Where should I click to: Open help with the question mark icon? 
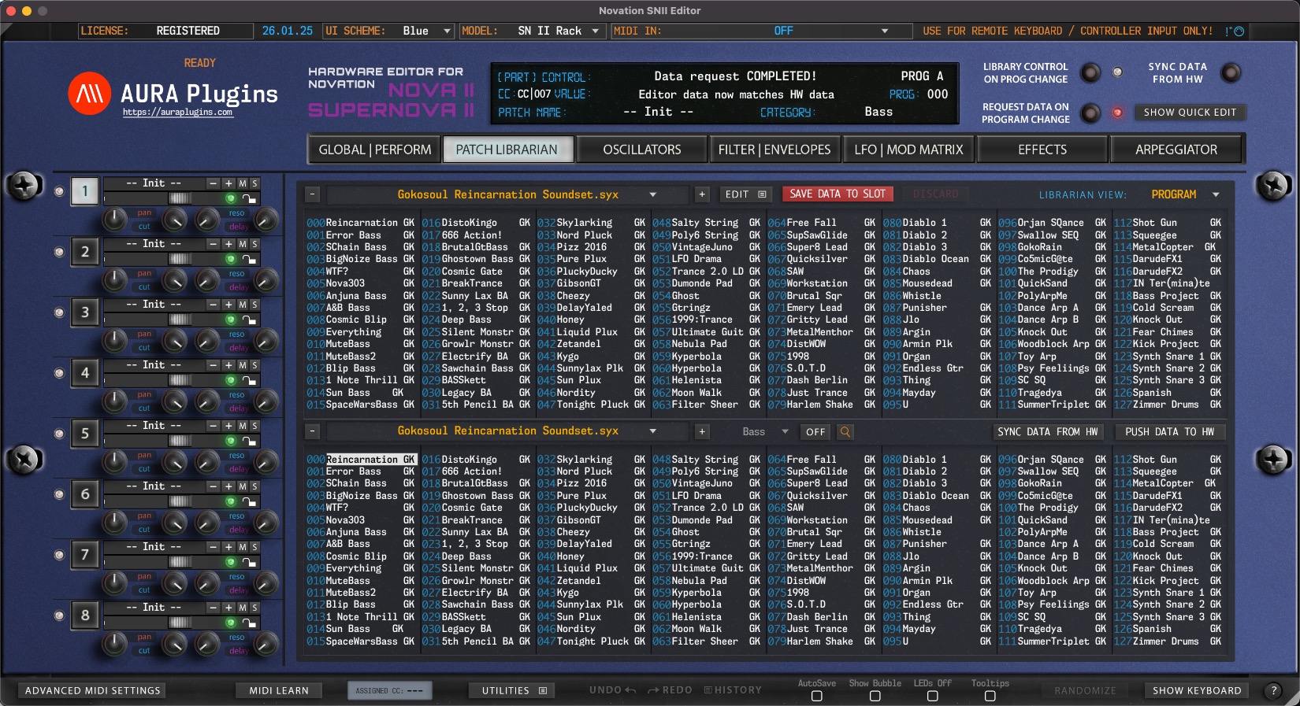1273,690
